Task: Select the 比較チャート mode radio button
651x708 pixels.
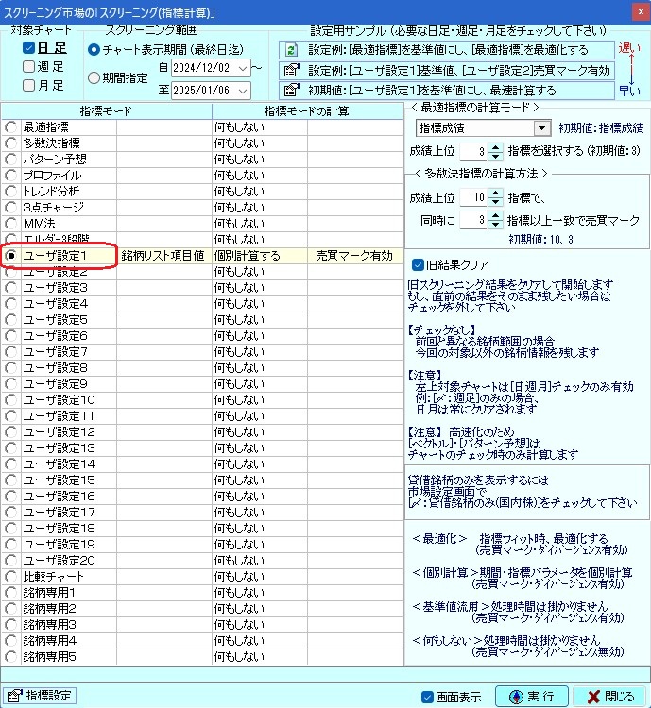Action: tap(11, 576)
